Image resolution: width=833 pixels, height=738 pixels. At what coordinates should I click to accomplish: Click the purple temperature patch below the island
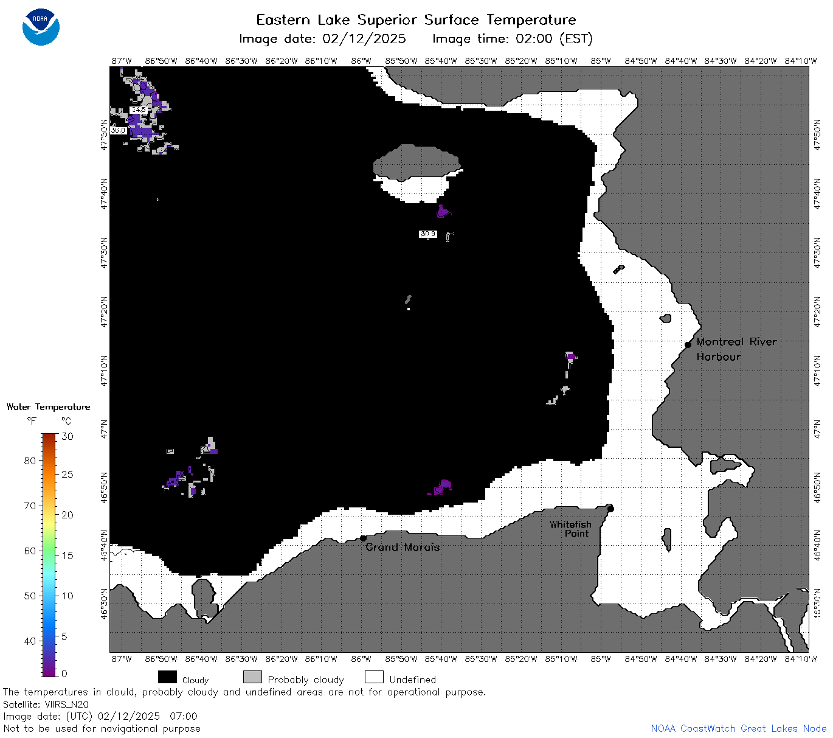pos(444,212)
